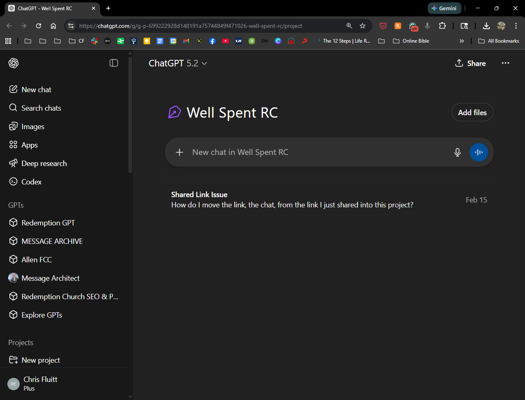Screen dimensions: 525x400
Task: Open Codex in the sidebar
Action: coord(32,182)
